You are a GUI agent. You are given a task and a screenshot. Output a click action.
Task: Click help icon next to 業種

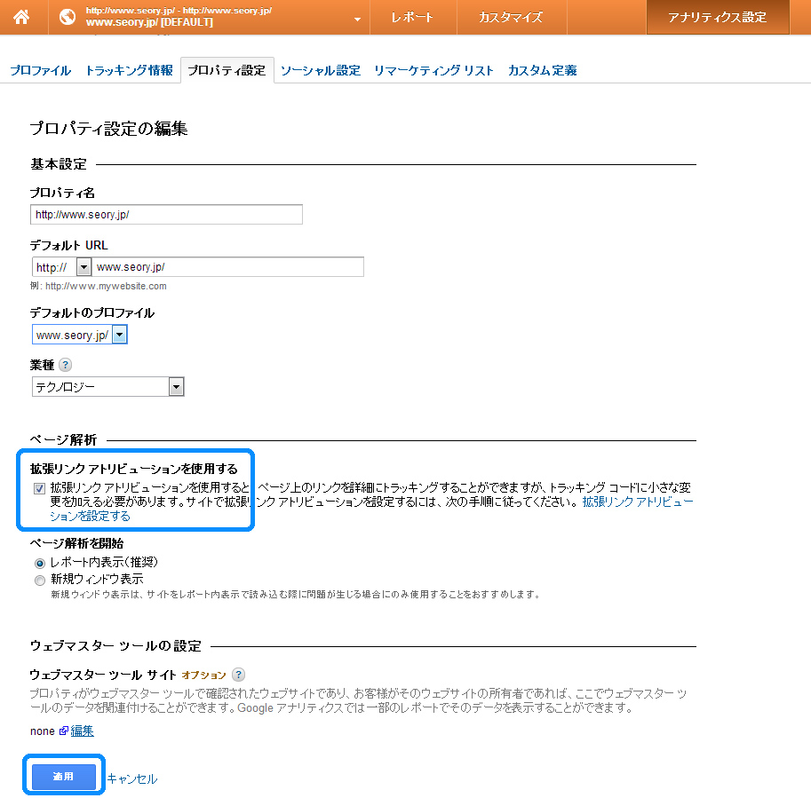(66, 365)
